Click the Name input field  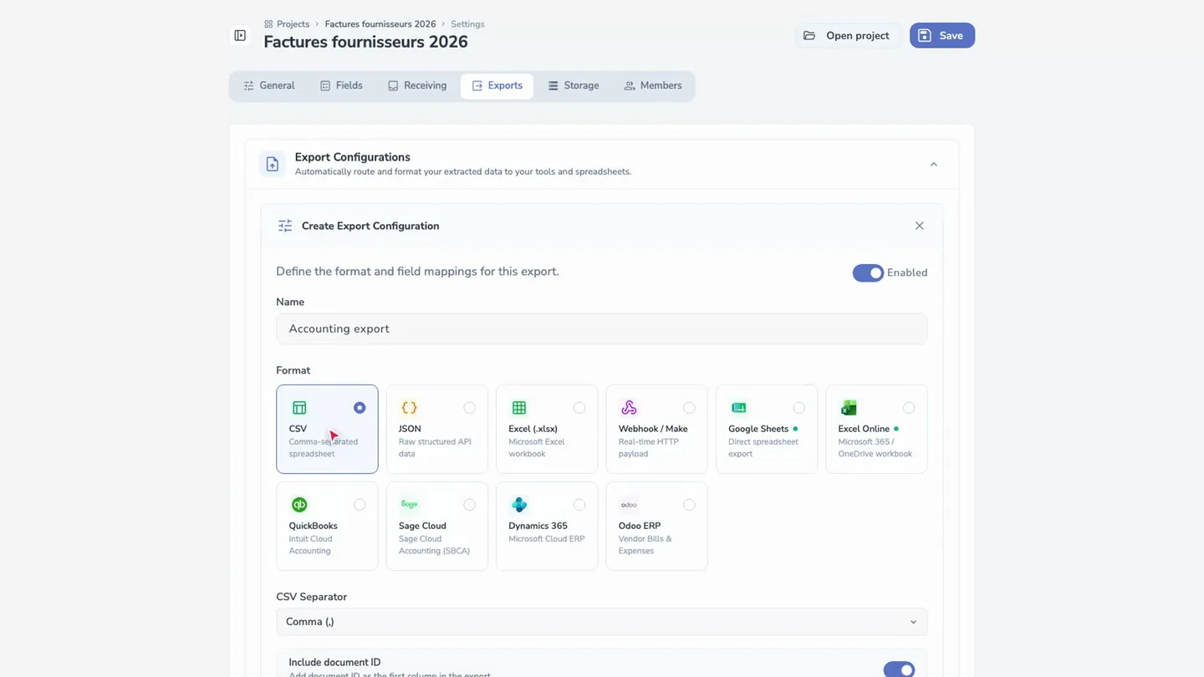pyautogui.click(x=601, y=329)
